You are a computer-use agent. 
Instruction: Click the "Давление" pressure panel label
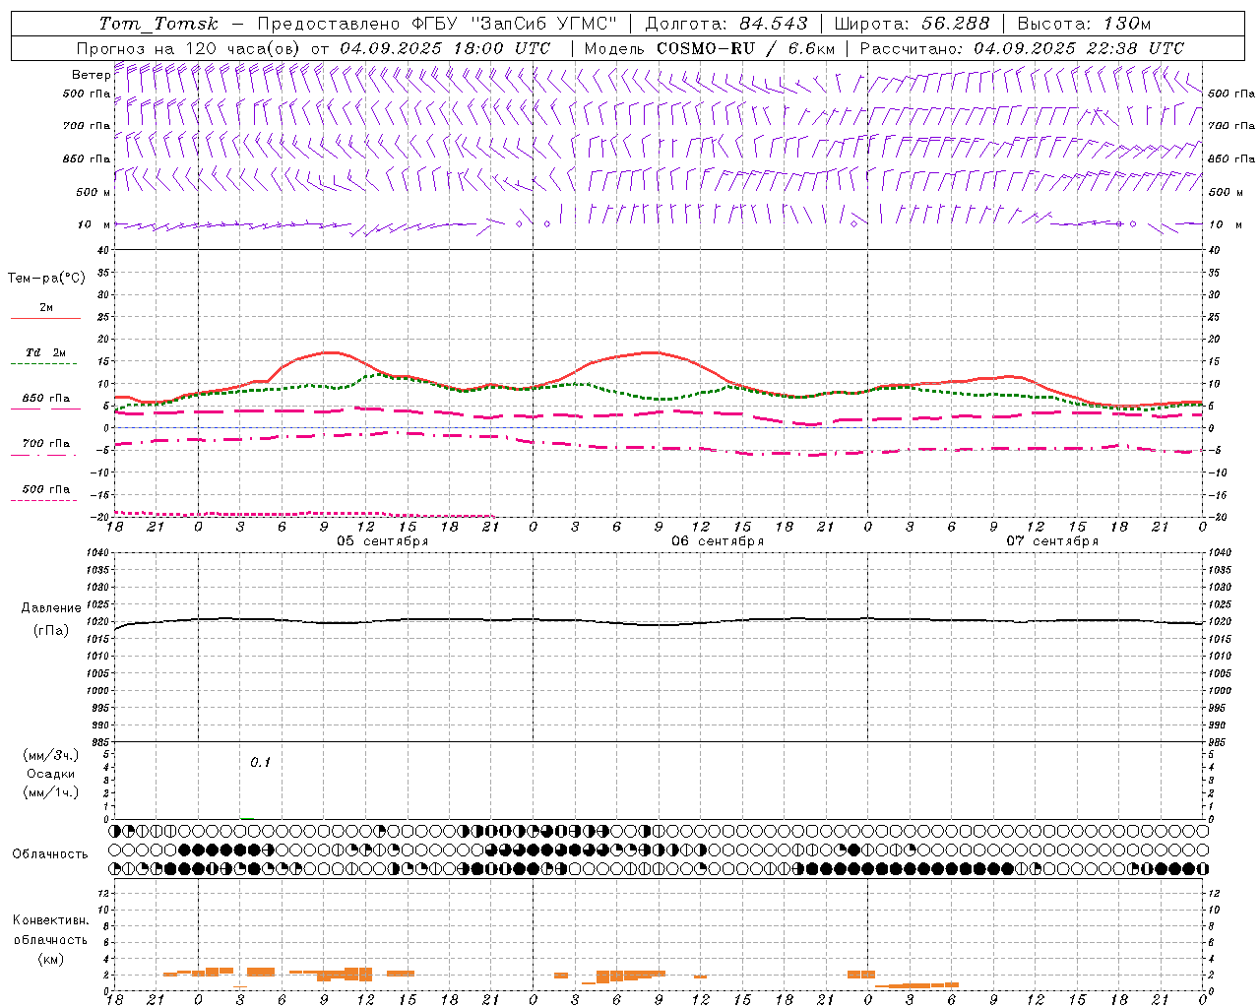[51, 608]
